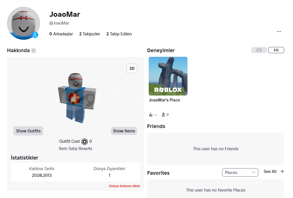Switch Deneyimler to grid view
293x198 pixels.
(x=276, y=50)
